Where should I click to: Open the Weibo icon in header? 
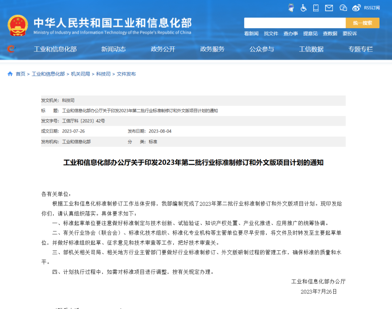[356, 8]
